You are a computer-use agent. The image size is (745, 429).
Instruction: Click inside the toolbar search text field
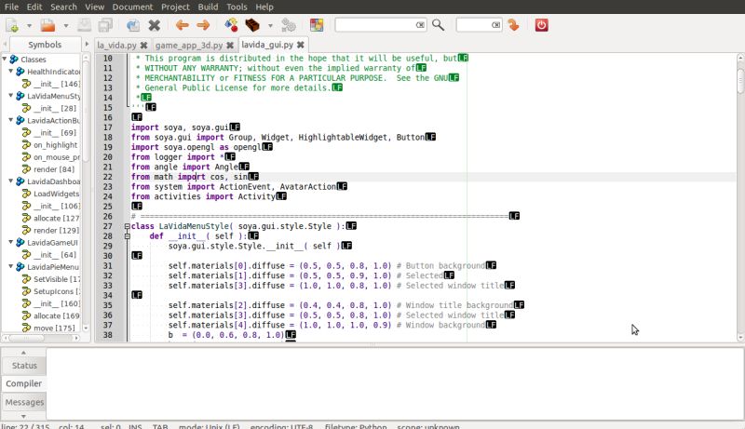(x=375, y=25)
